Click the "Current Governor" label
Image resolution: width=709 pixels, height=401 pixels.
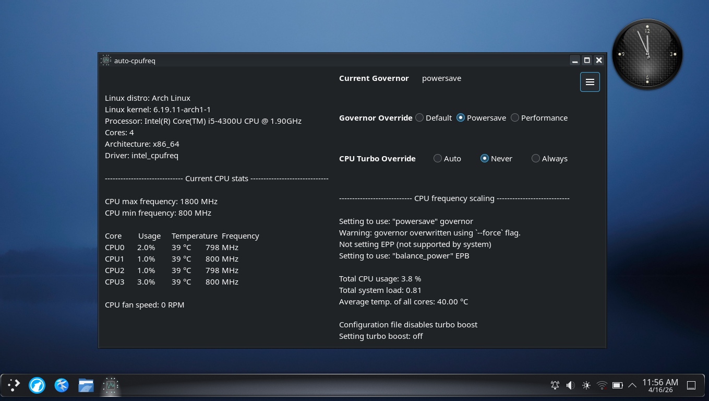[374, 78]
